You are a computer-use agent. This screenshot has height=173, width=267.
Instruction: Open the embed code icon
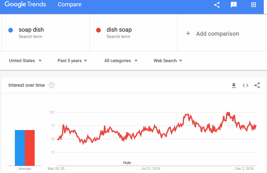coord(245,85)
